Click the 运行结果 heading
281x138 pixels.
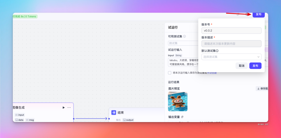pyautogui.click(x=174, y=82)
